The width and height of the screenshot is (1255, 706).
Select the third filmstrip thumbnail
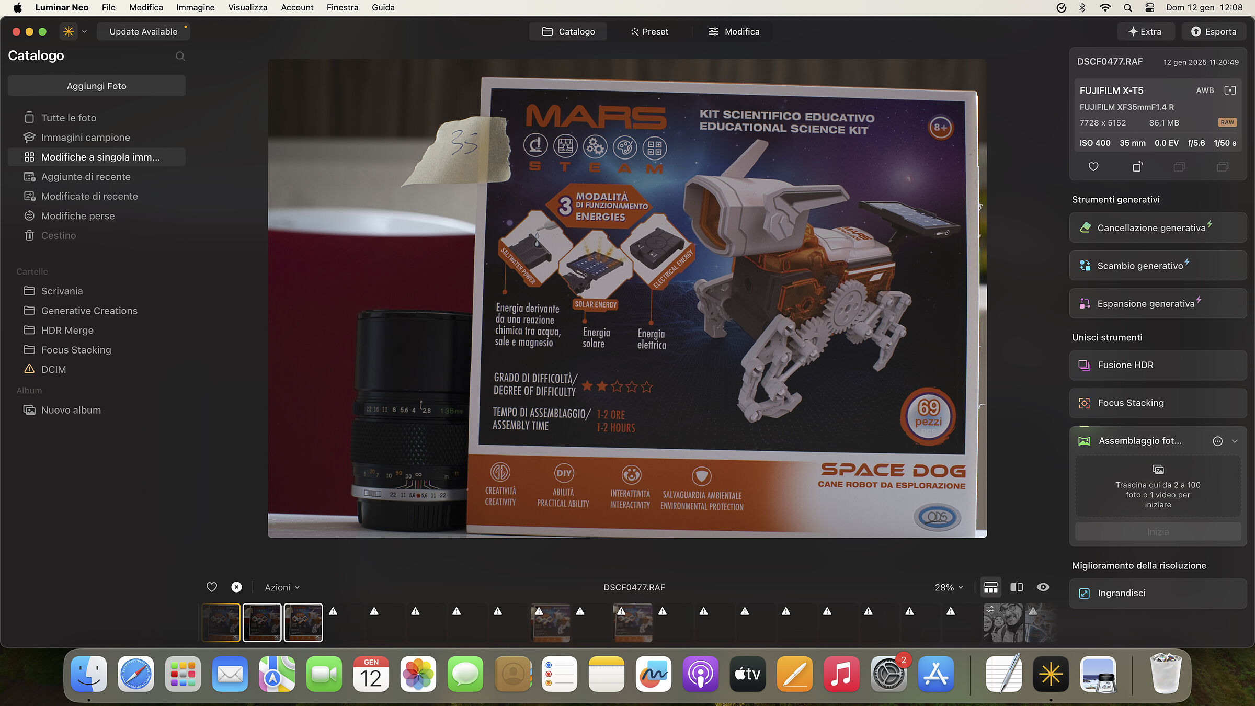coord(303,622)
